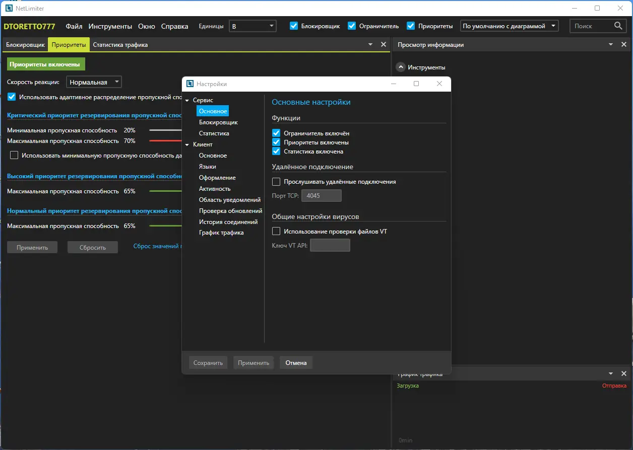Maximize the Настройки dialog window
The image size is (633, 450).
pyautogui.click(x=416, y=84)
